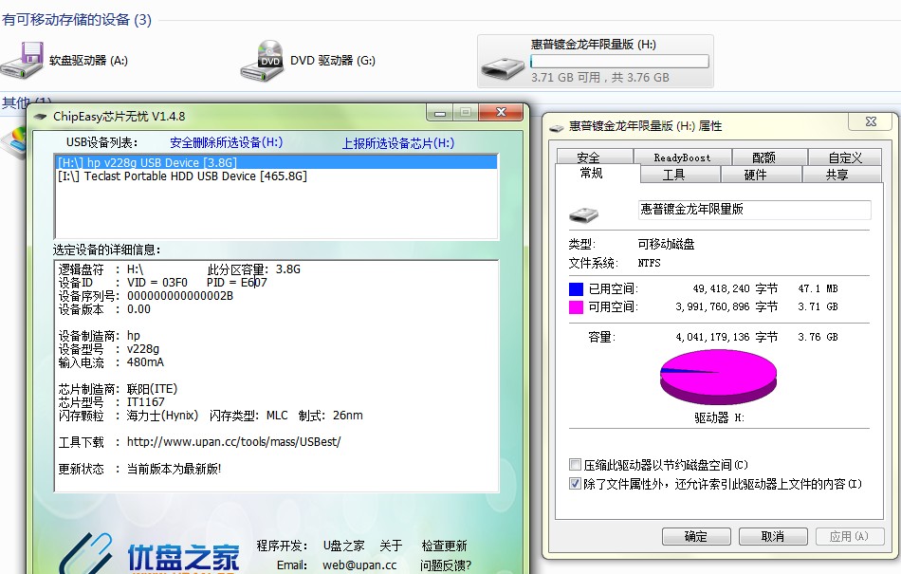Click the blue used space color swatch
The height and width of the screenshot is (574, 901).
point(576,289)
